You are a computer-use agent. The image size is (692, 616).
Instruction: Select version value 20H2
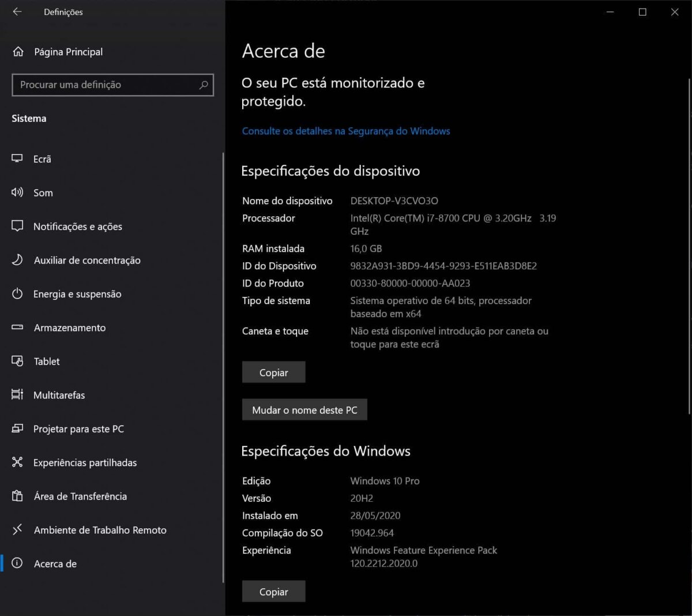[362, 498]
